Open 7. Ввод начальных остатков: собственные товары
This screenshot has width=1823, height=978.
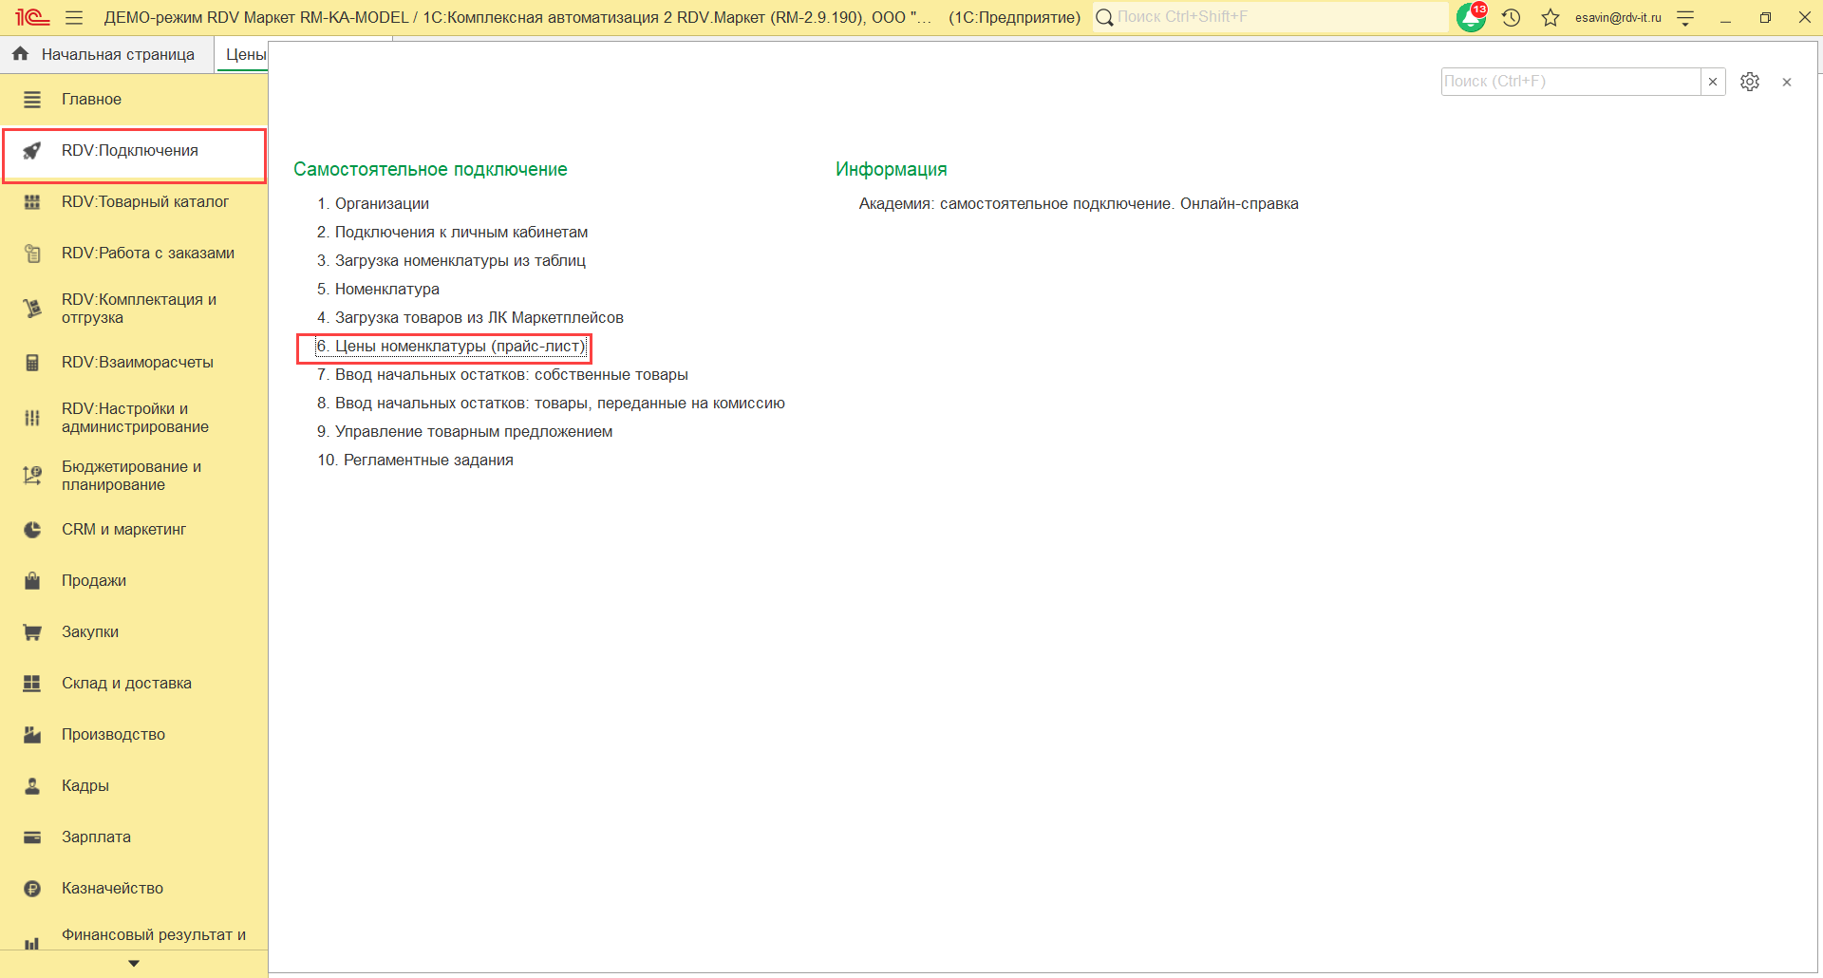(503, 374)
